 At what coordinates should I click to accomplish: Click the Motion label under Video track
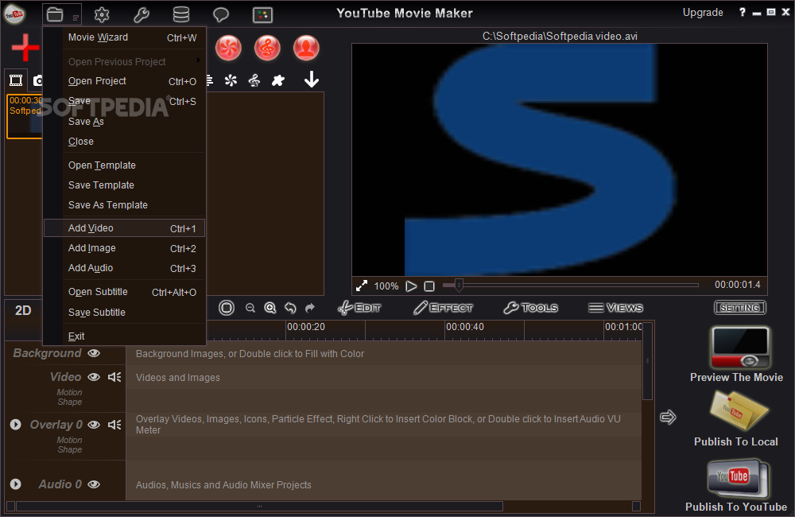(x=69, y=392)
